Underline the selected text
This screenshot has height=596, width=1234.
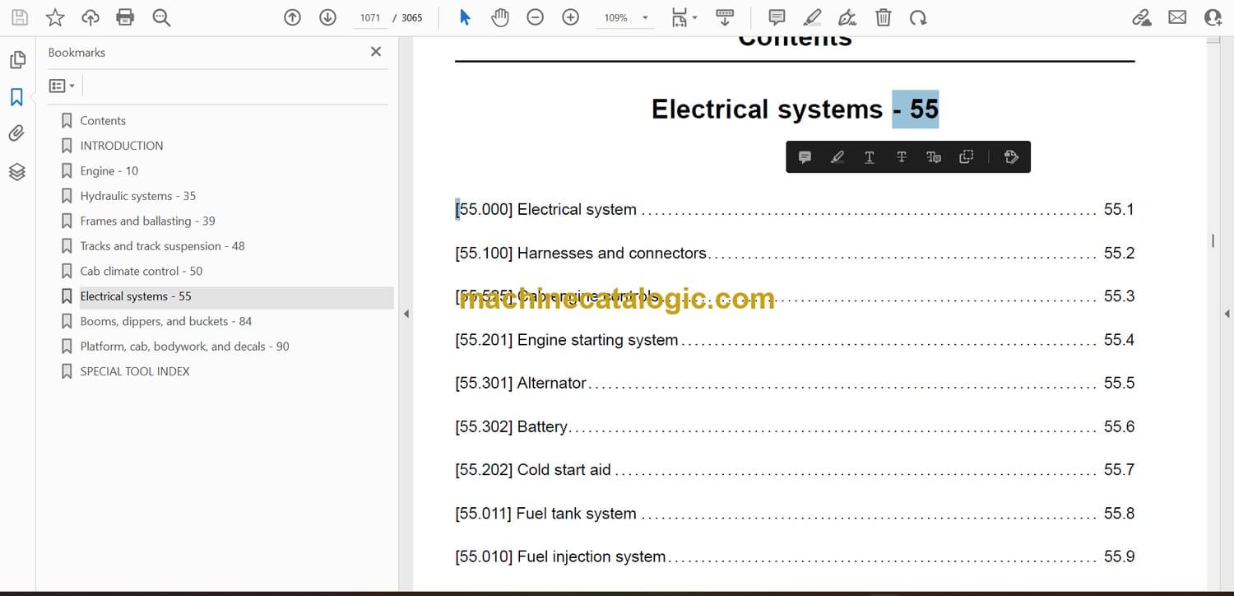pos(869,157)
